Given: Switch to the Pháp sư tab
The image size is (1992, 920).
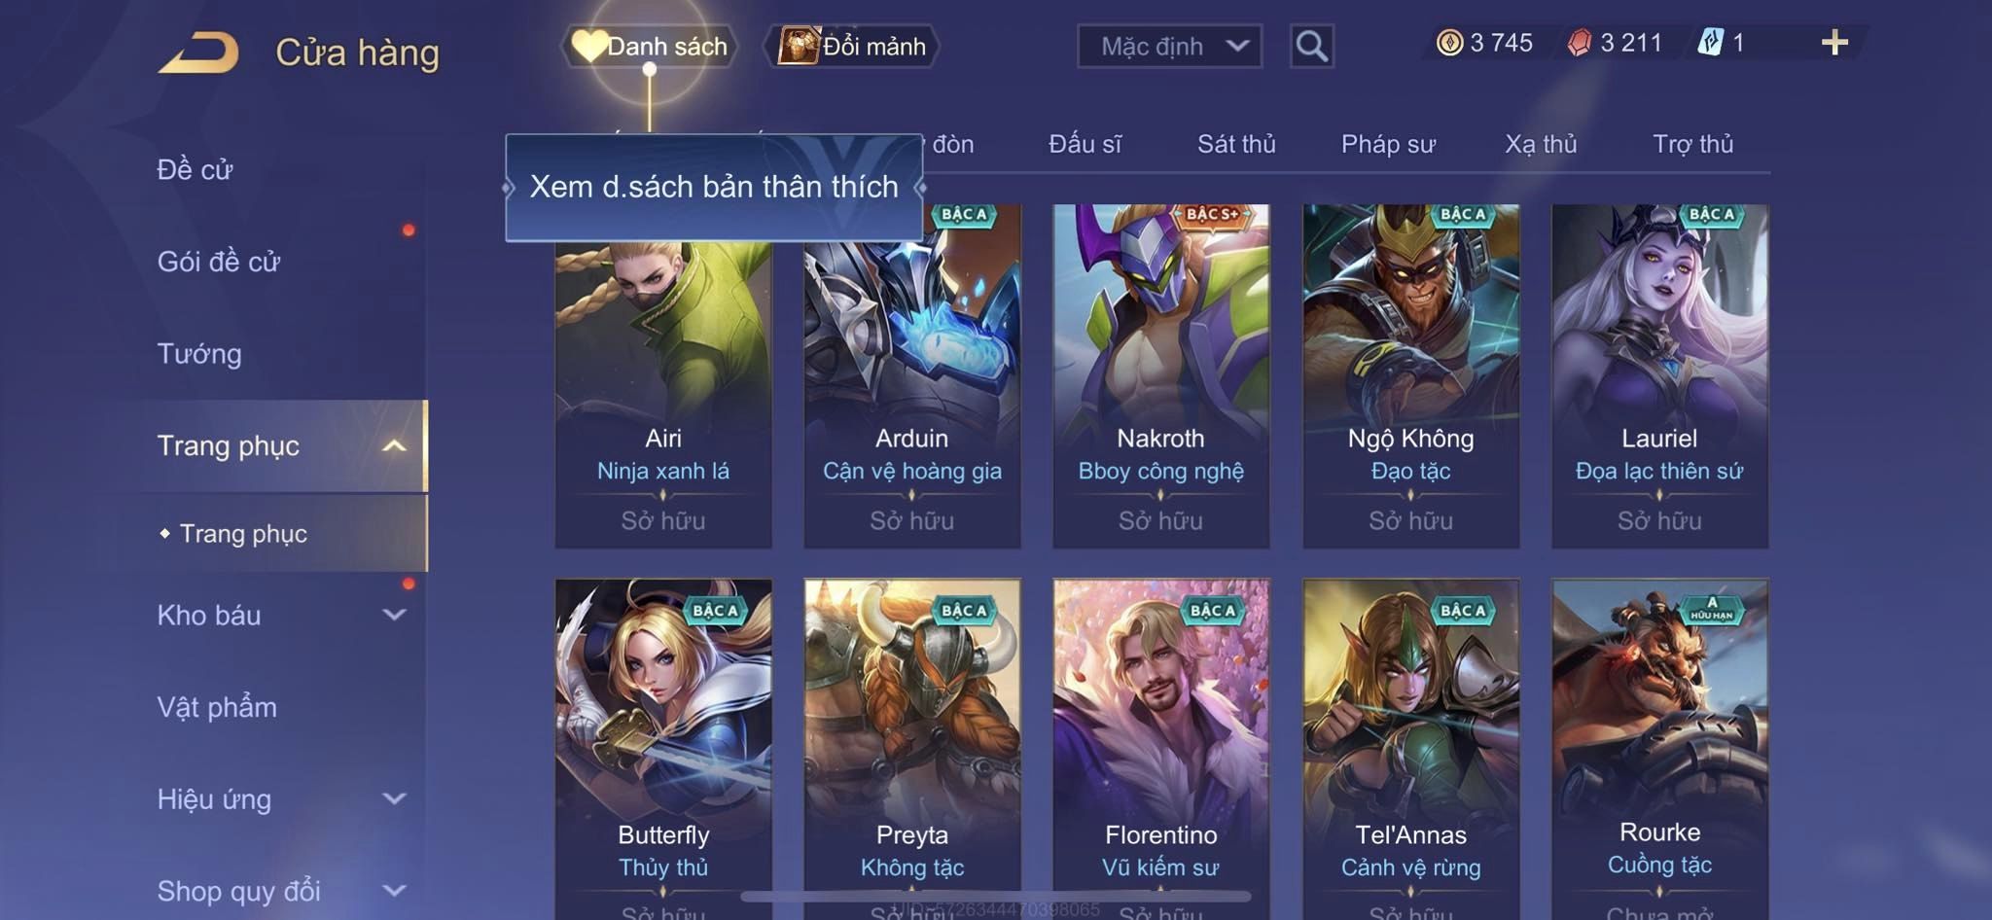Looking at the screenshot, I should [1387, 144].
